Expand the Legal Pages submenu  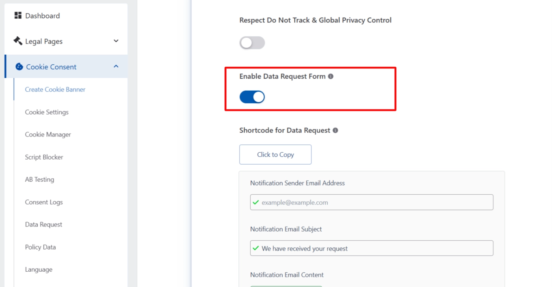(116, 41)
